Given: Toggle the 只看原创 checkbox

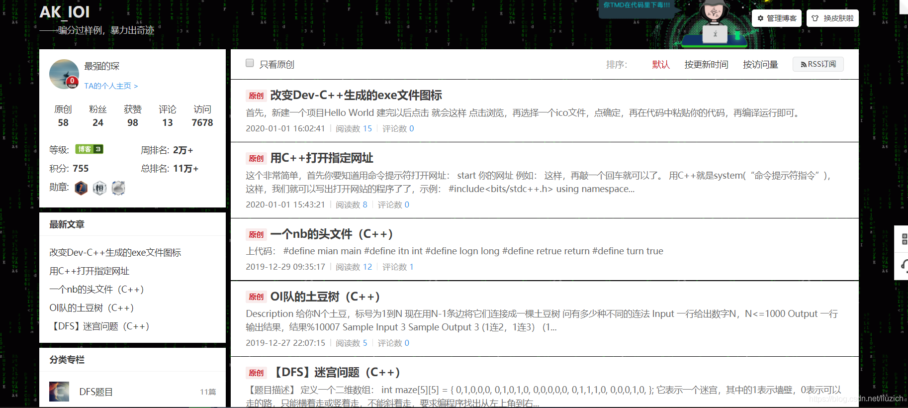Looking at the screenshot, I should tap(250, 63).
